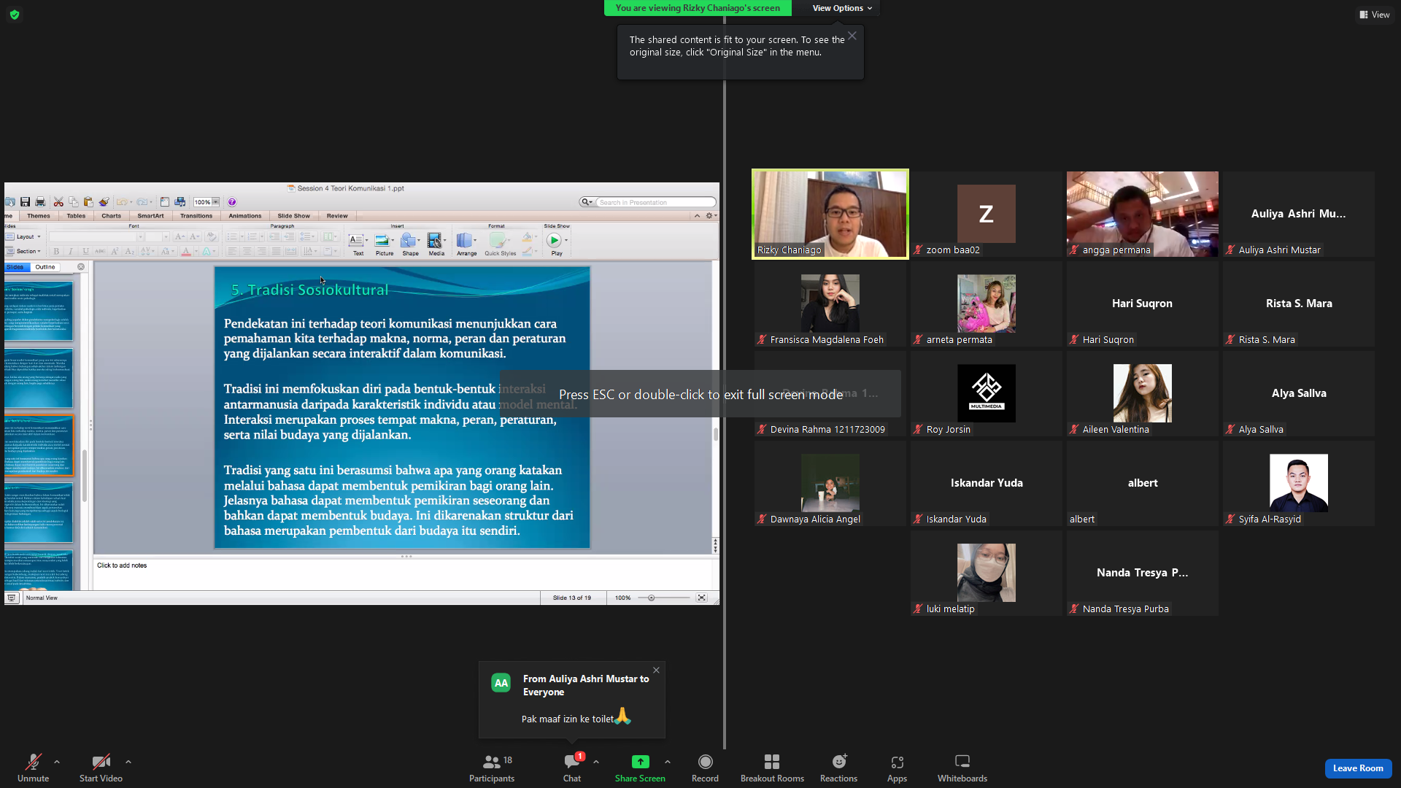Collapse the ribbon with the chevron
This screenshot has height=788, width=1401.
point(697,216)
